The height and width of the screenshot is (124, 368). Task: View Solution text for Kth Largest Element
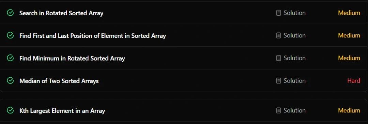point(294,110)
